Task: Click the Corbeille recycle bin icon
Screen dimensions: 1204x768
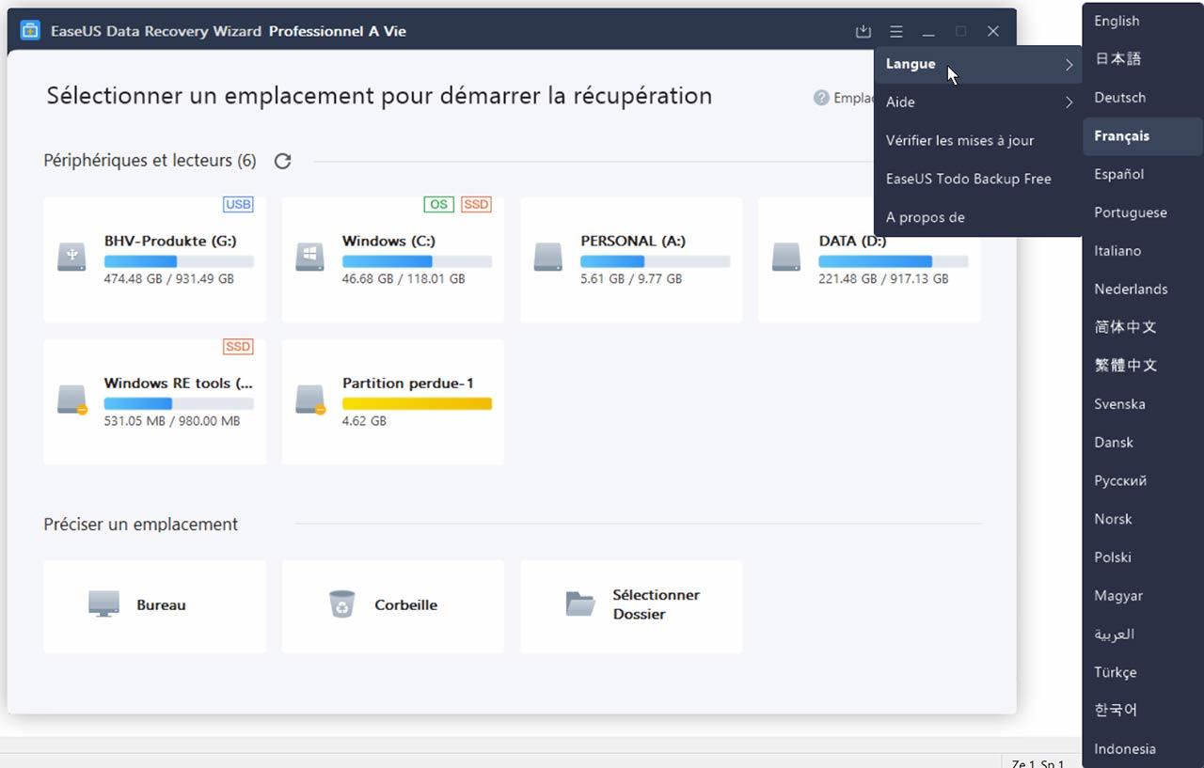Action: 342,603
